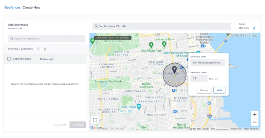The width and height of the screenshot is (265, 138).
Task: Open the Terms of Use link
Action: (x=236, y=129)
